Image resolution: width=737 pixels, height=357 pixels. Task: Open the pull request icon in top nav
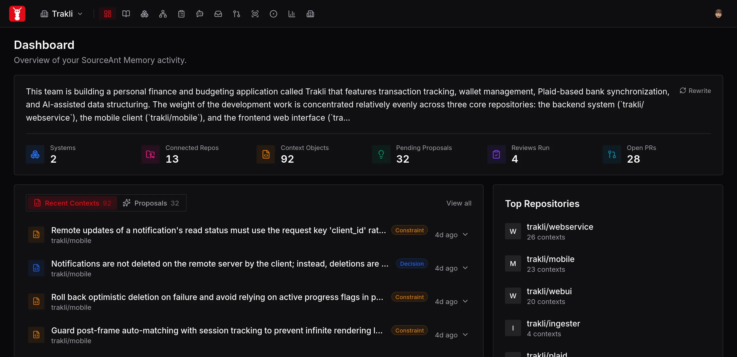pos(237,14)
